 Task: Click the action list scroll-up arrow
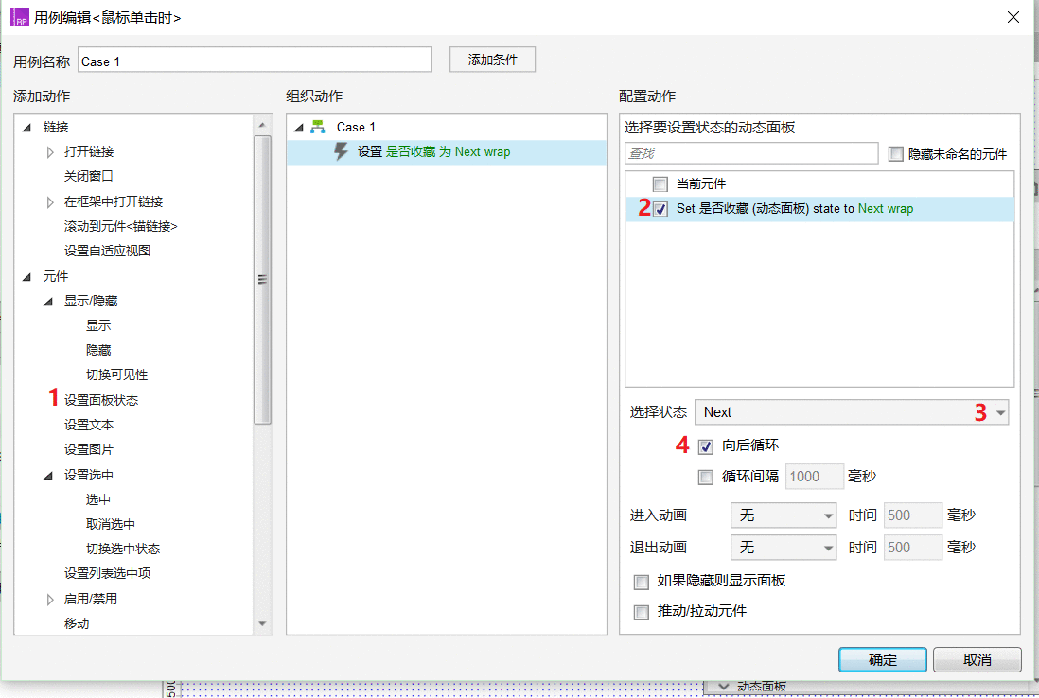click(262, 125)
